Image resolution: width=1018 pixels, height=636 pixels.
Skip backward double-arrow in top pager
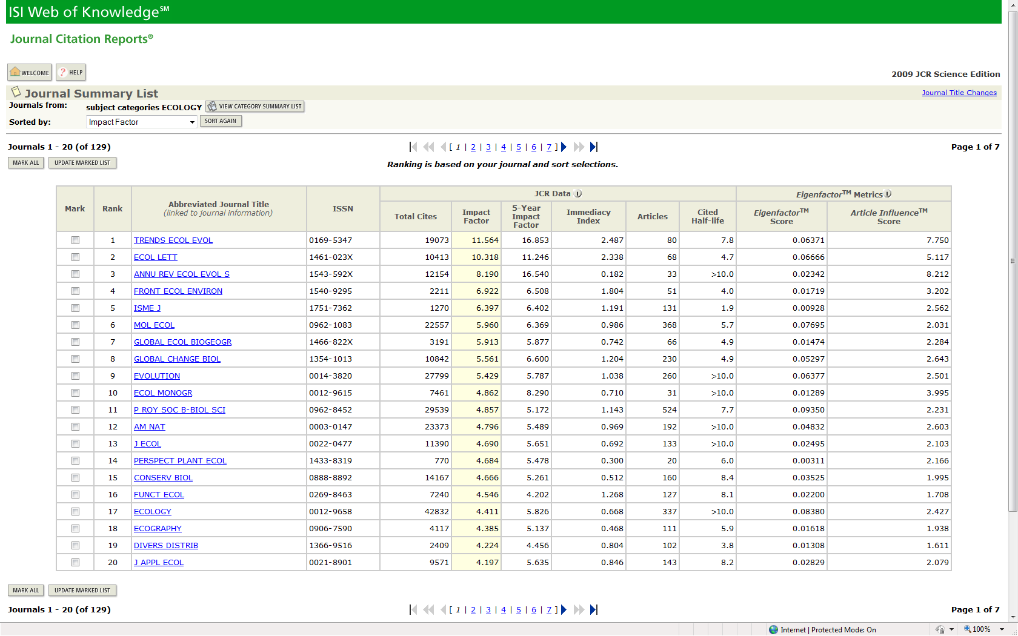click(428, 147)
